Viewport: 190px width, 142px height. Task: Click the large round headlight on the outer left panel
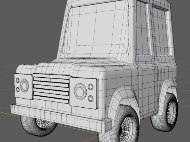[24, 86]
